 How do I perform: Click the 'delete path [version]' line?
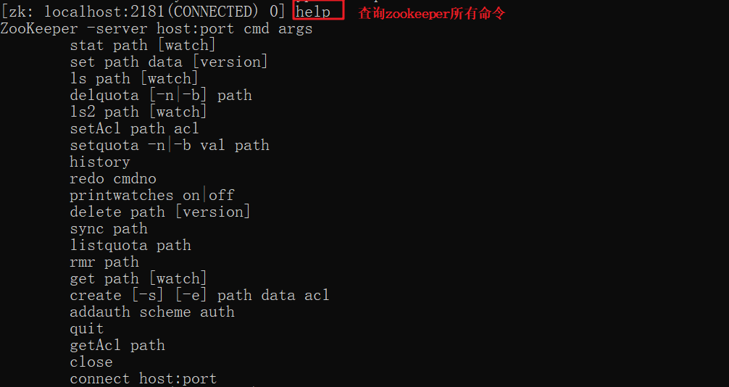coord(160,212)
